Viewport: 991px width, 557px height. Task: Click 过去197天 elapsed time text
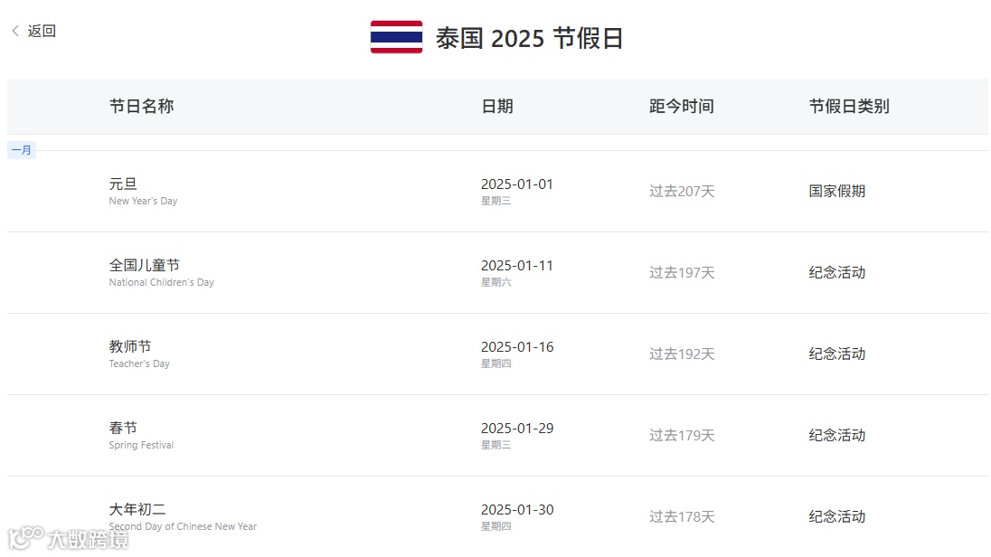point(681,272)
